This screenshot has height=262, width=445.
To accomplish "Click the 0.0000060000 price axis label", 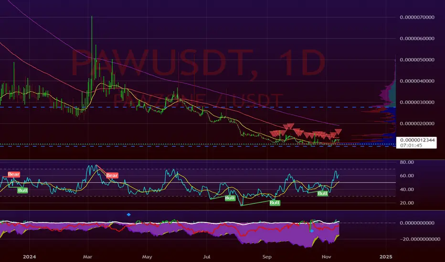I will [x=417, y=39].
